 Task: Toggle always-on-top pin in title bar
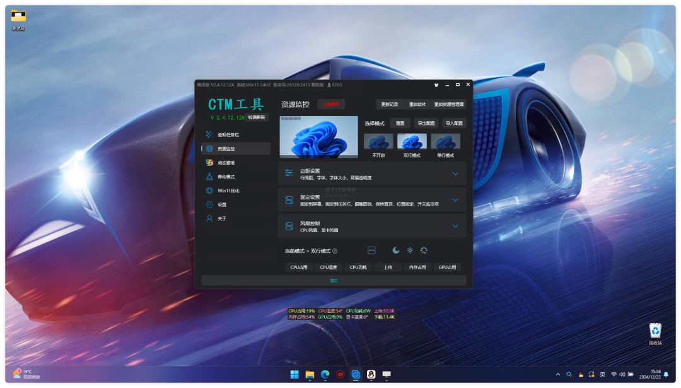point(435,84)
